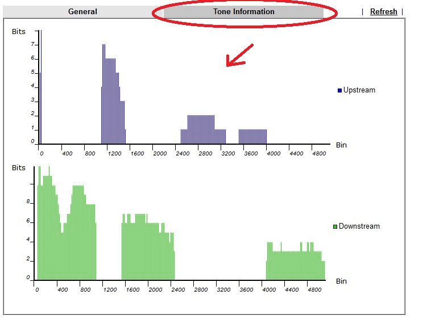Select the Downstream legend label
This screenshot has width=431, height=324.
pyautogui.click(x=359, y=226)
